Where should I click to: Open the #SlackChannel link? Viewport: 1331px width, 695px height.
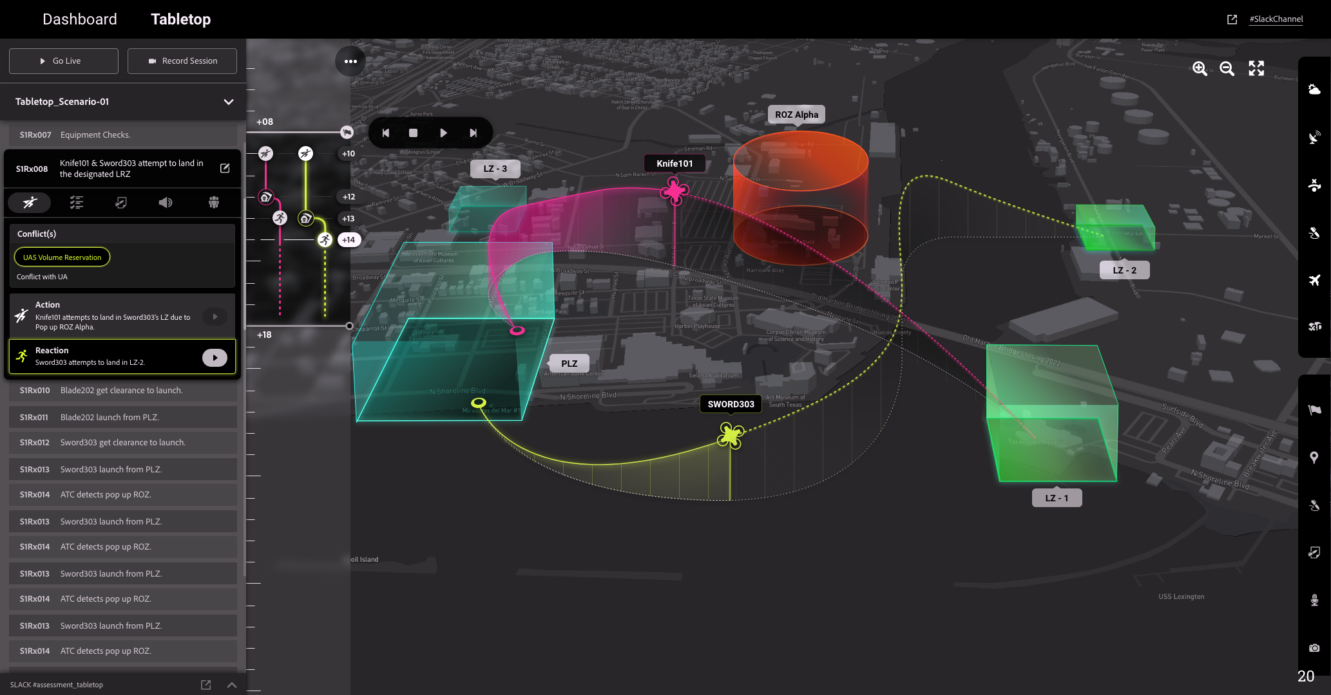tap(1276, 19)
